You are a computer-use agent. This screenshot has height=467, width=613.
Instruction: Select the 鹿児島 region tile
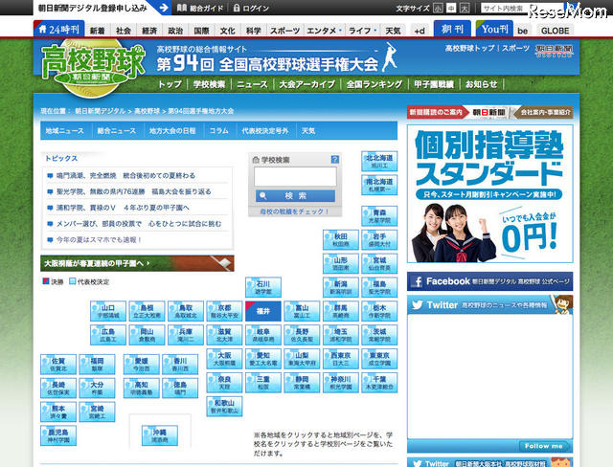[58, 435]
